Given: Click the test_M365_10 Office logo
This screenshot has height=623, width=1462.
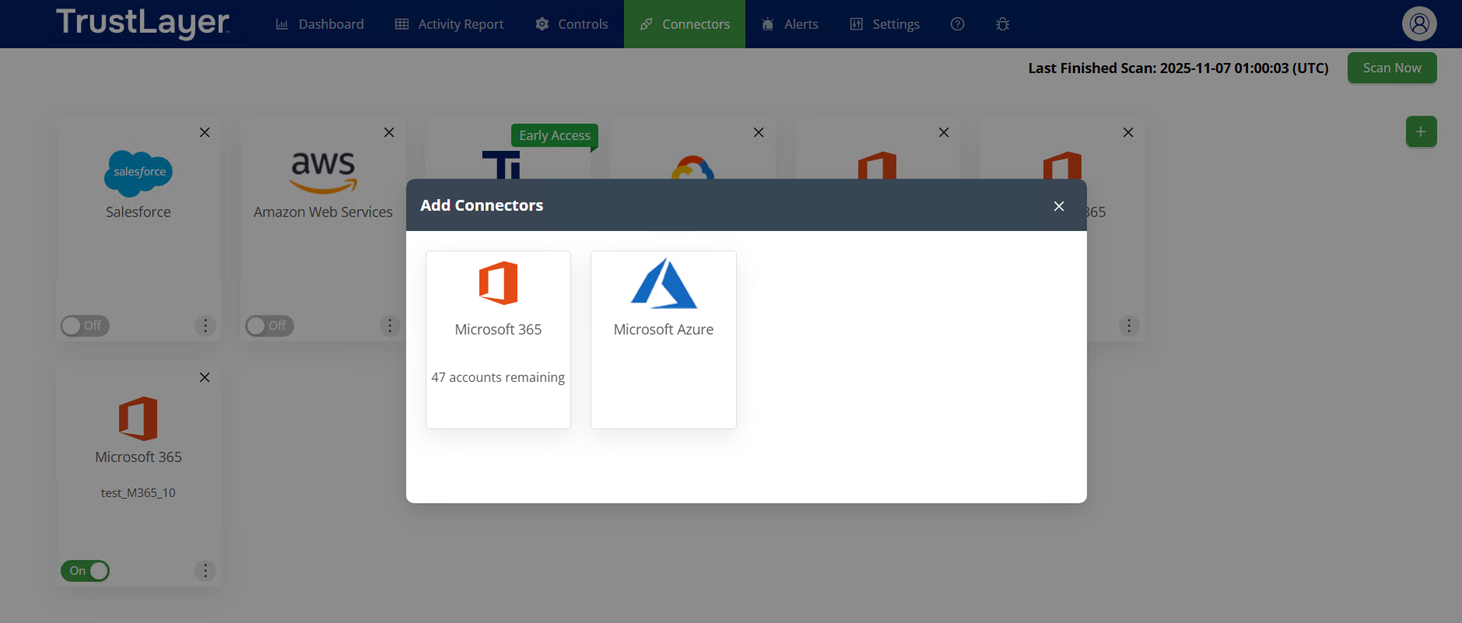Looking at the screenshot, I should click(x=138, y=418).
